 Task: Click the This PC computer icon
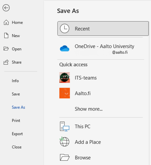pyautogui.click(x=64, y=126)
